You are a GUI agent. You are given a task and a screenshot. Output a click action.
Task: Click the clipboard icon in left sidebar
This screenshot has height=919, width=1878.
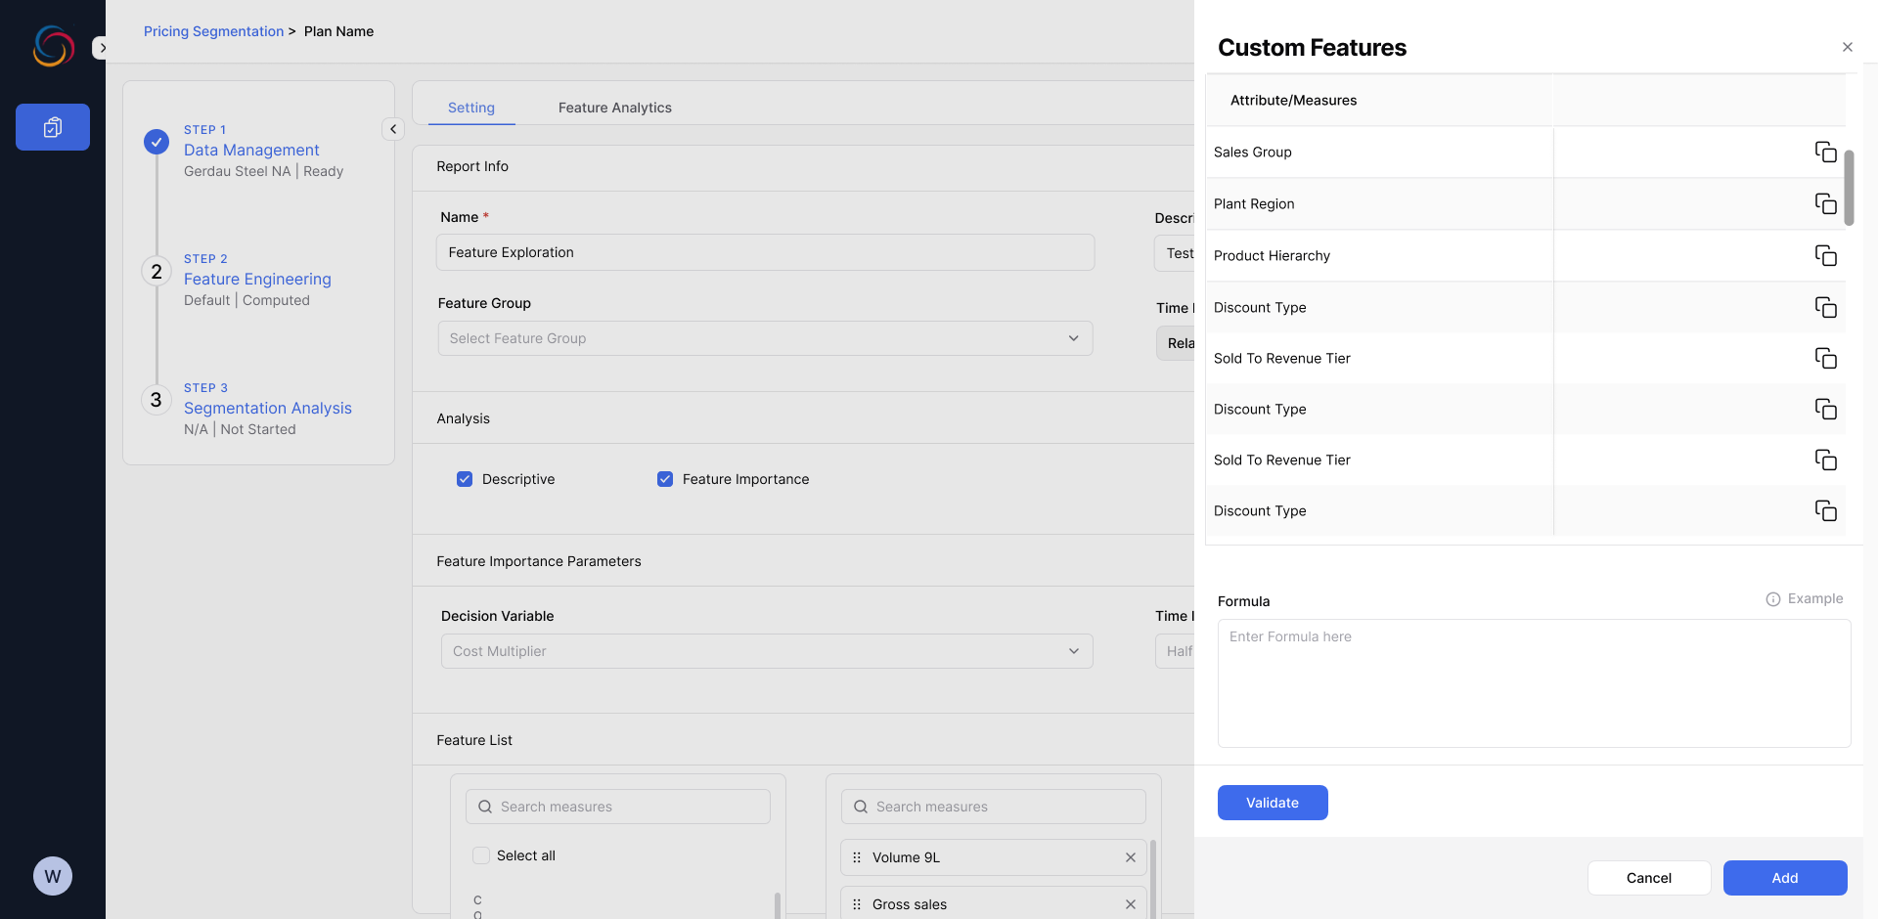(x=53, y=127)
